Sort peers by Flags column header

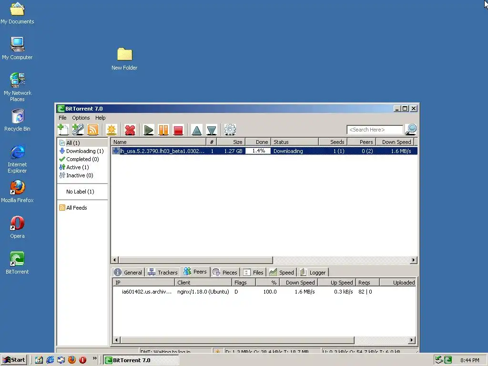pyautogui.click(x=244, y=283)
